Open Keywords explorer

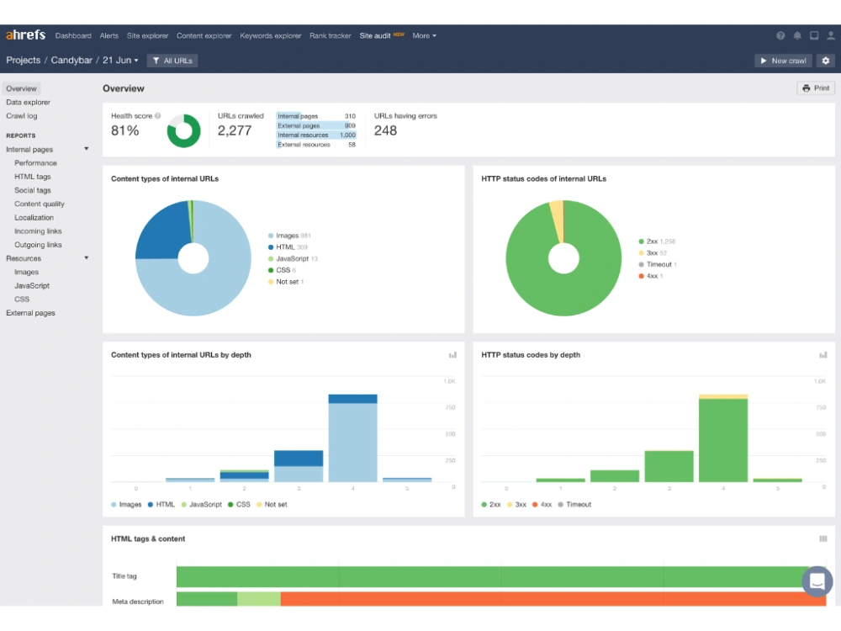coord(270,35)
